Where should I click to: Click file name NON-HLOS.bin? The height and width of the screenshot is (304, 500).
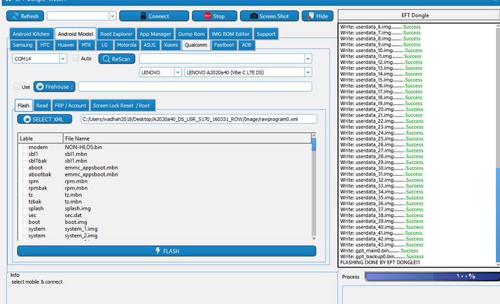coord(83,147)
